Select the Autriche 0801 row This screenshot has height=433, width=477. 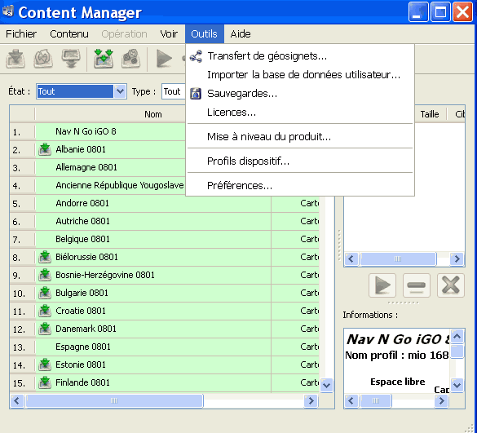[164, 221]
